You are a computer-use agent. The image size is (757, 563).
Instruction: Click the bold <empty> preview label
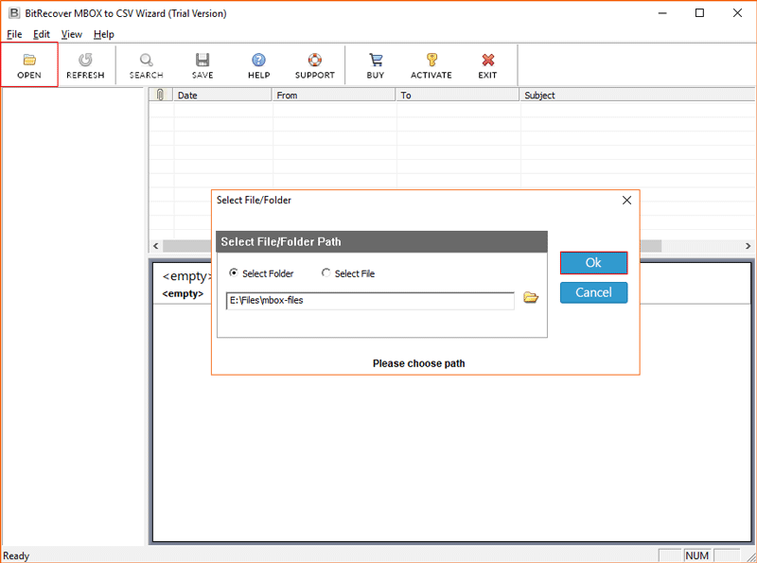pyautogui.click(x=183, y=293)
